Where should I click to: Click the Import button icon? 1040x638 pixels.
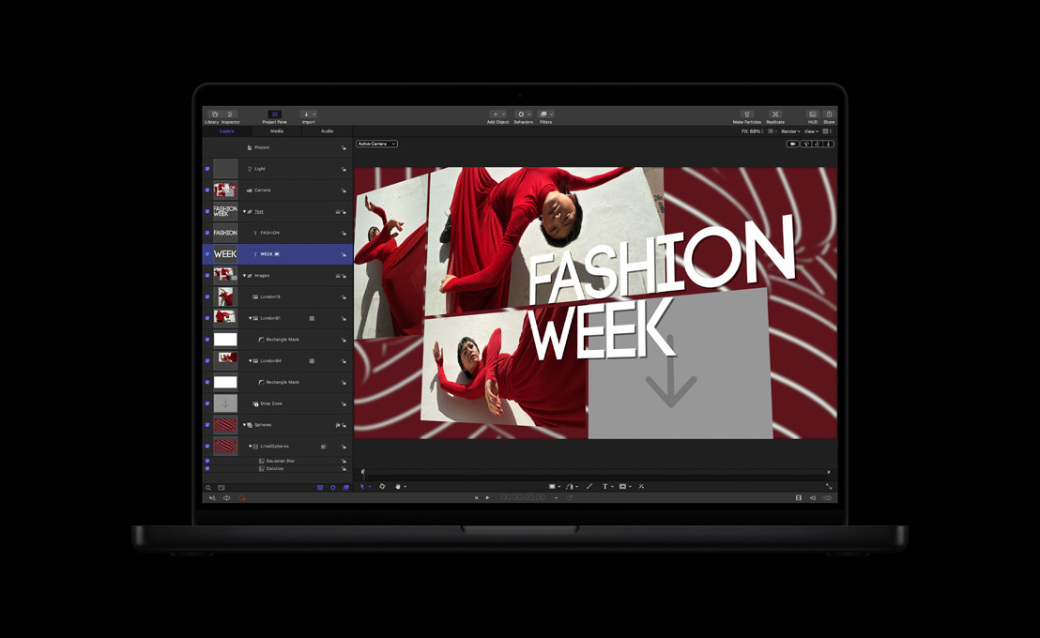(x=307, y=114)
